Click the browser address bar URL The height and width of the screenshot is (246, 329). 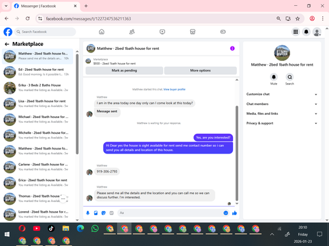point(88,18)
